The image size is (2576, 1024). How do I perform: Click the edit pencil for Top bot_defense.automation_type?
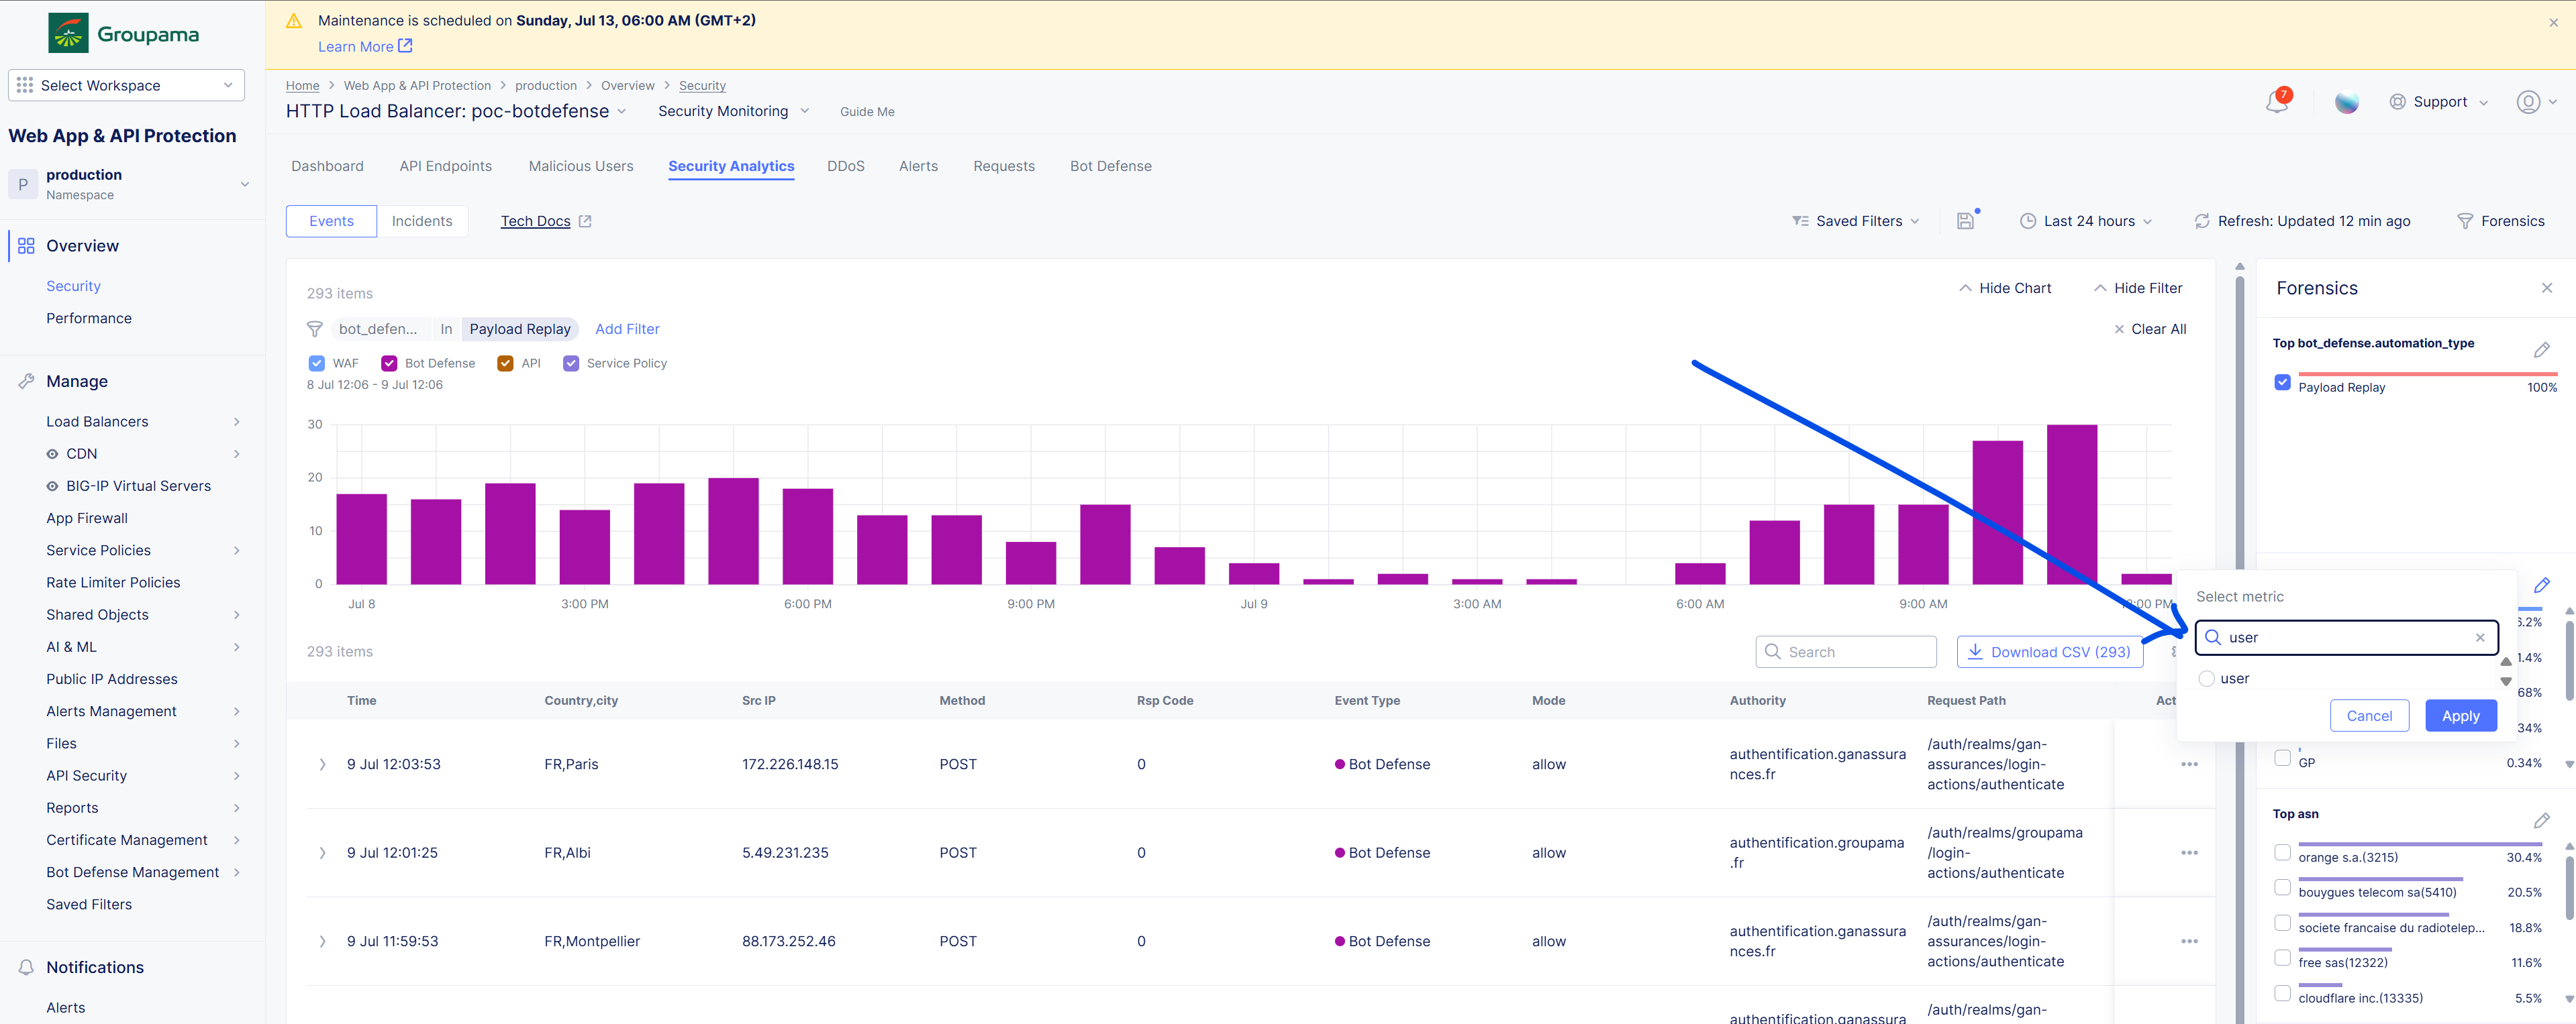pyautogui.click(x=2541, y=349)
